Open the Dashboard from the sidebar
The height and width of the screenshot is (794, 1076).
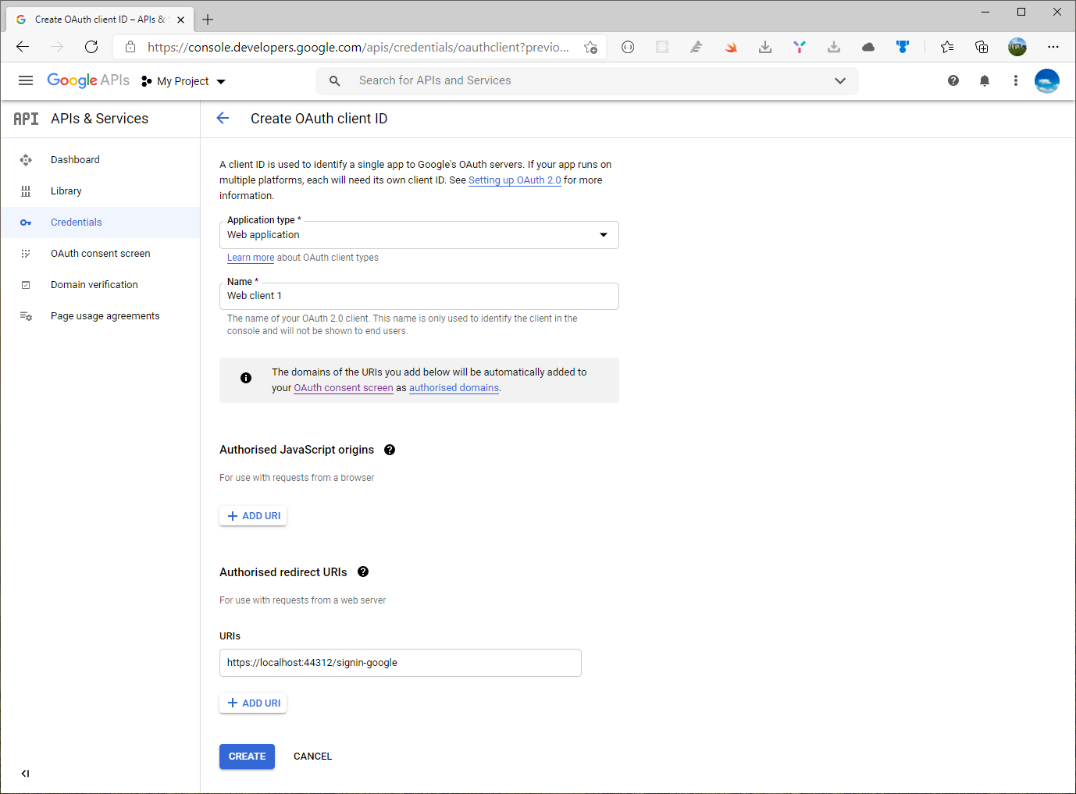click(75, 159)
